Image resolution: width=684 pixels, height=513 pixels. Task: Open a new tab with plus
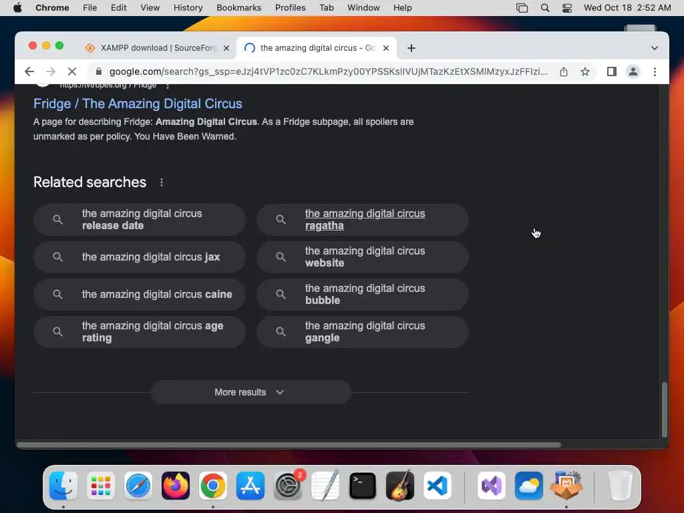tap(411, 48)
